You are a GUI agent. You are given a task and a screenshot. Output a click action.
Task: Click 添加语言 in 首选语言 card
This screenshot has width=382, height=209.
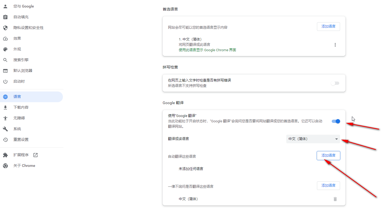[x=328, y=27]
